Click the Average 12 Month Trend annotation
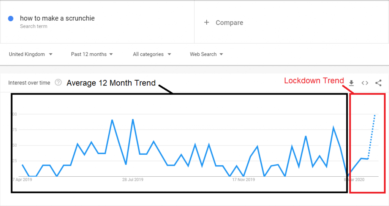Image resolution: width=389 pixels, height=206 pixels. [x=111, y=83]
